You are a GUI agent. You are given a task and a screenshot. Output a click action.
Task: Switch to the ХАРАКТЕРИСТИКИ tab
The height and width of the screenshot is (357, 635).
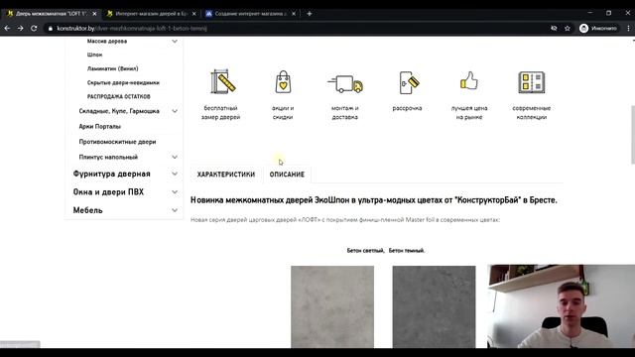point(226,175)
